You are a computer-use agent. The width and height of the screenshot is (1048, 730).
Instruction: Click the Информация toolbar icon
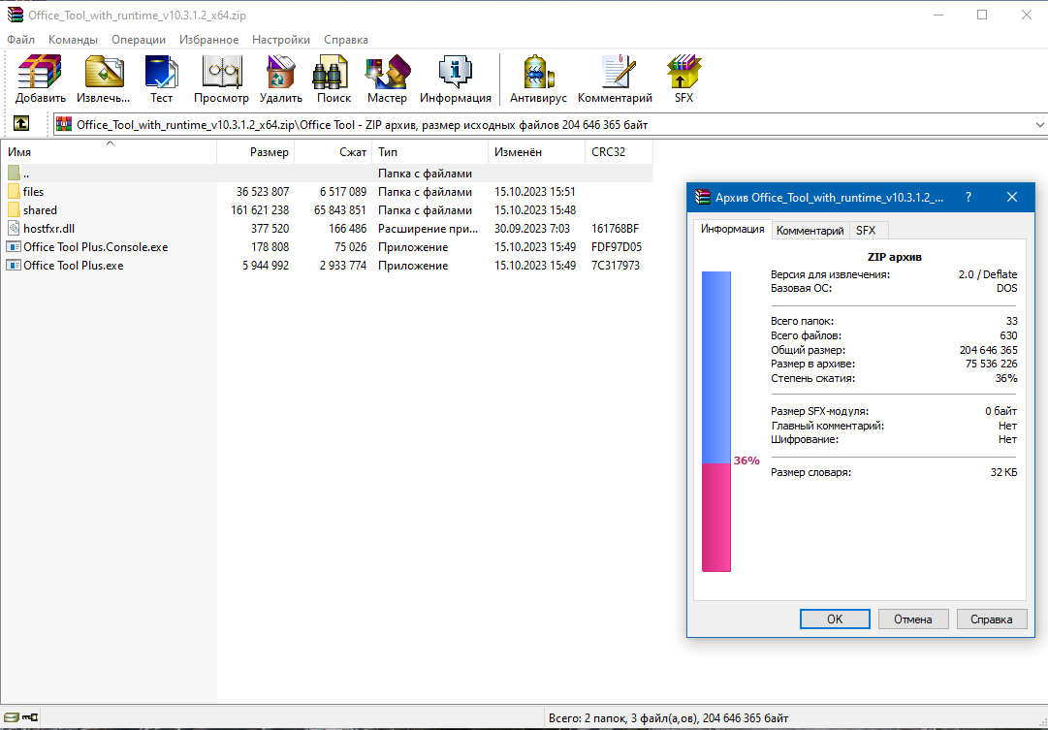click(x=455, y=79)
